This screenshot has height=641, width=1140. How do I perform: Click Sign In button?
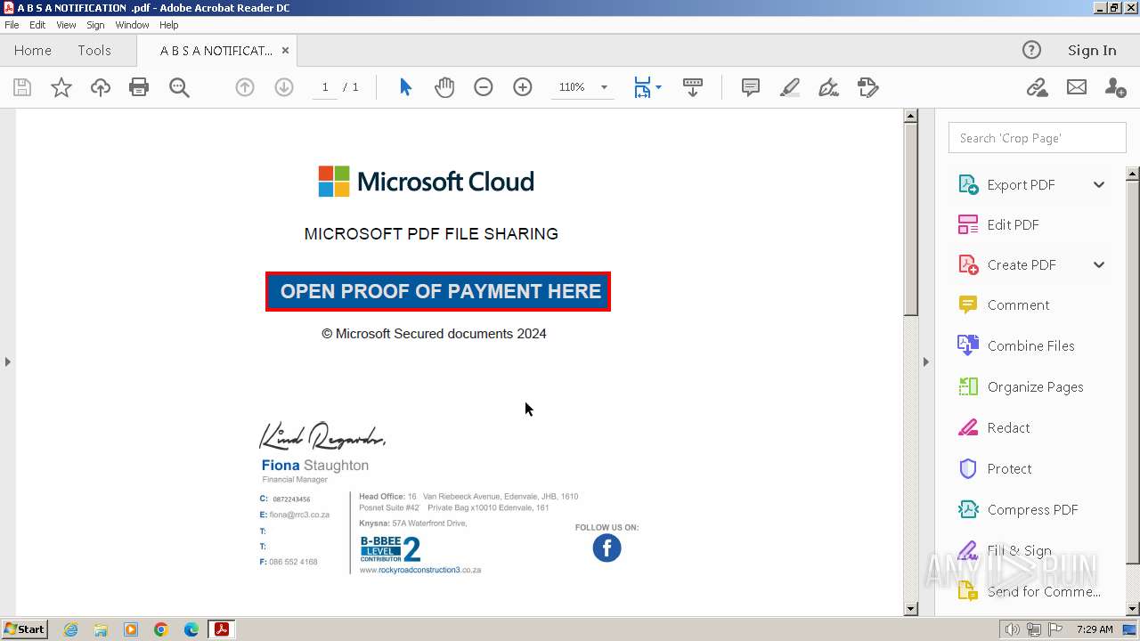tap(1092, 50)
